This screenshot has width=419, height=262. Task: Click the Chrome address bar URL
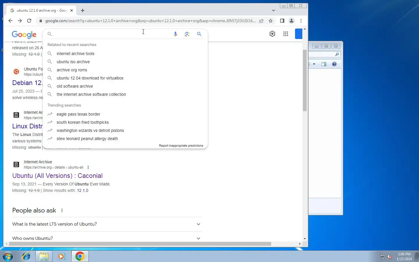click(150, 21)
